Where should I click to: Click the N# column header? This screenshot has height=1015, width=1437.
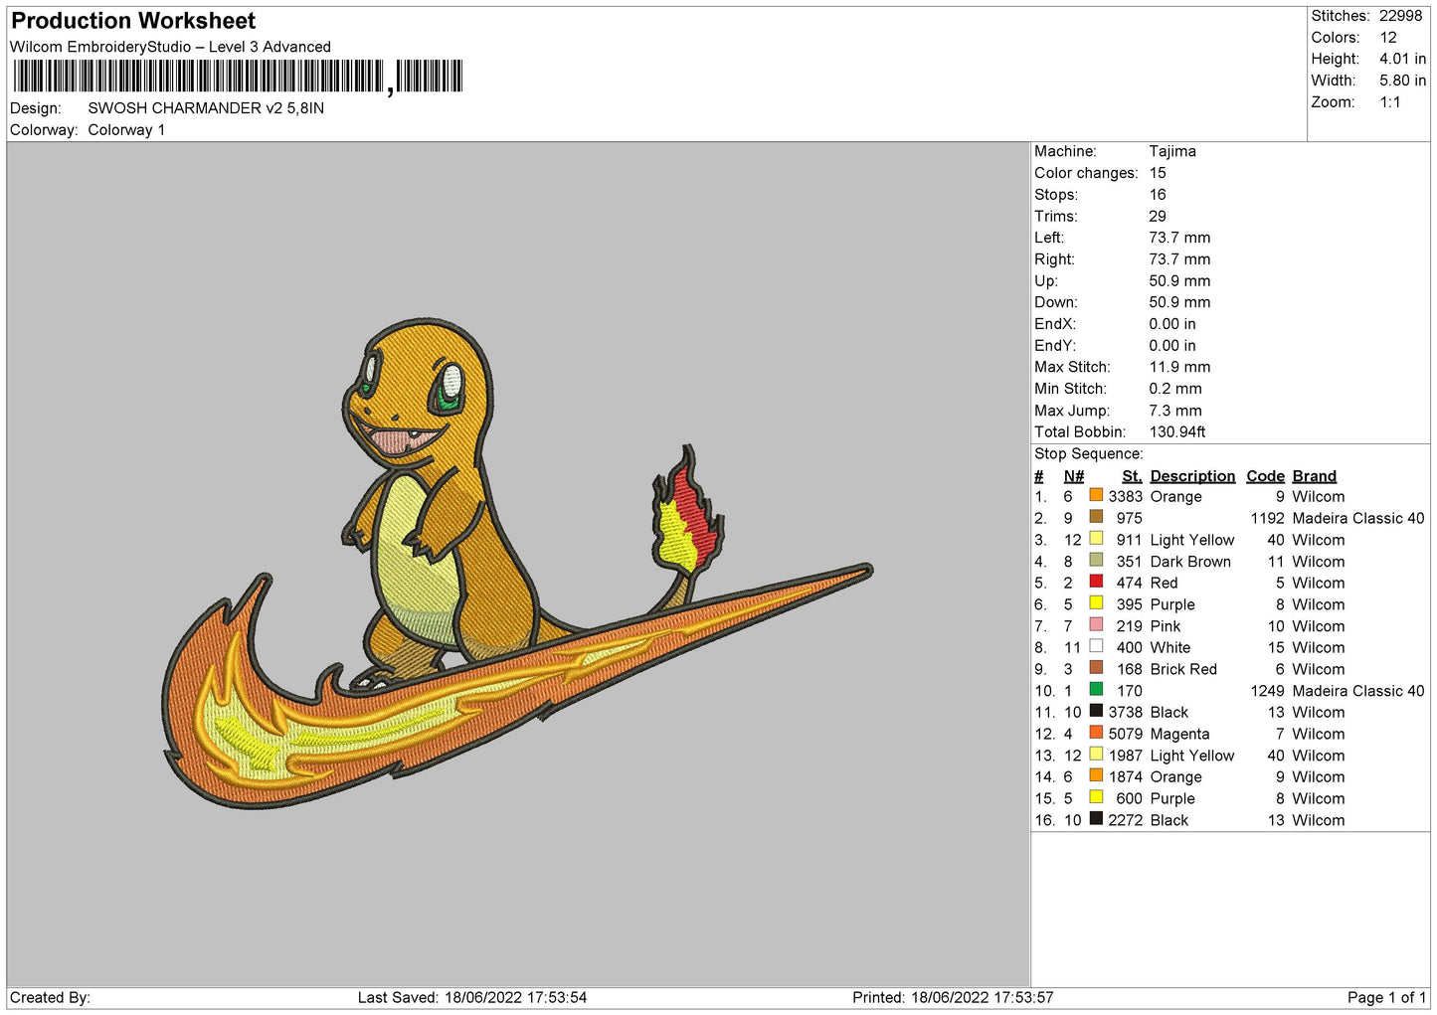pyautogui.click(x=1073, y=476)
